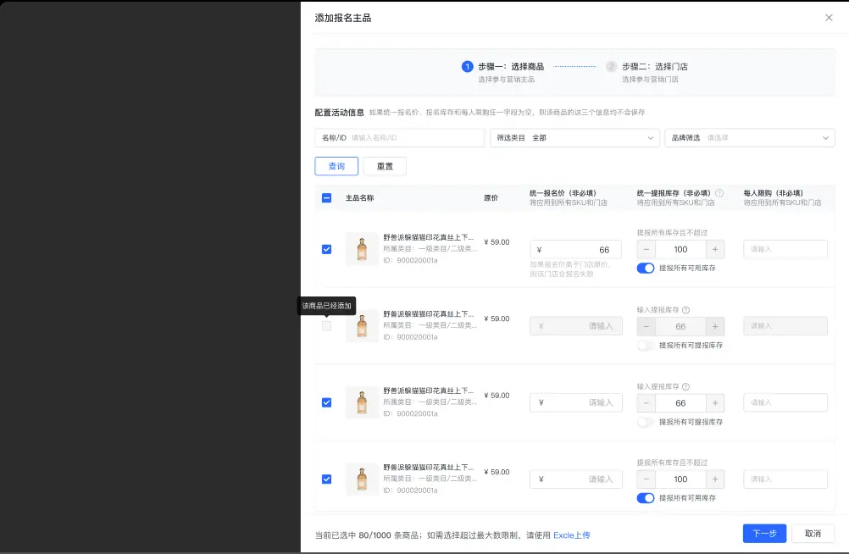Increase stock in the row priced 66
Image resolution: width=849 pixels, height=554 pixels.
(x=715, y=250)
